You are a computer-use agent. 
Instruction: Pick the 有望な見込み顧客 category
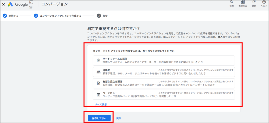pos(164,83)
